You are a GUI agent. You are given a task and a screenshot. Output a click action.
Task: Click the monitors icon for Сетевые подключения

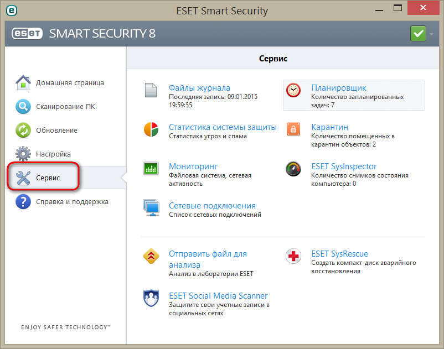pos(152,207)
